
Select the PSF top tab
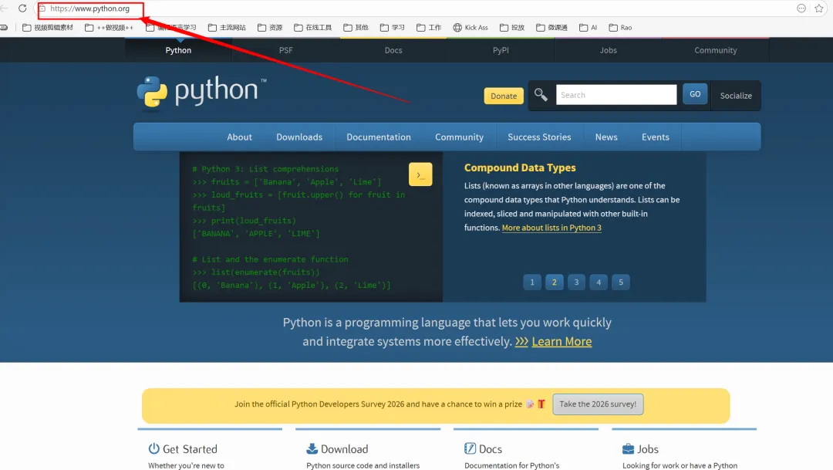click(x=286, y=50)
